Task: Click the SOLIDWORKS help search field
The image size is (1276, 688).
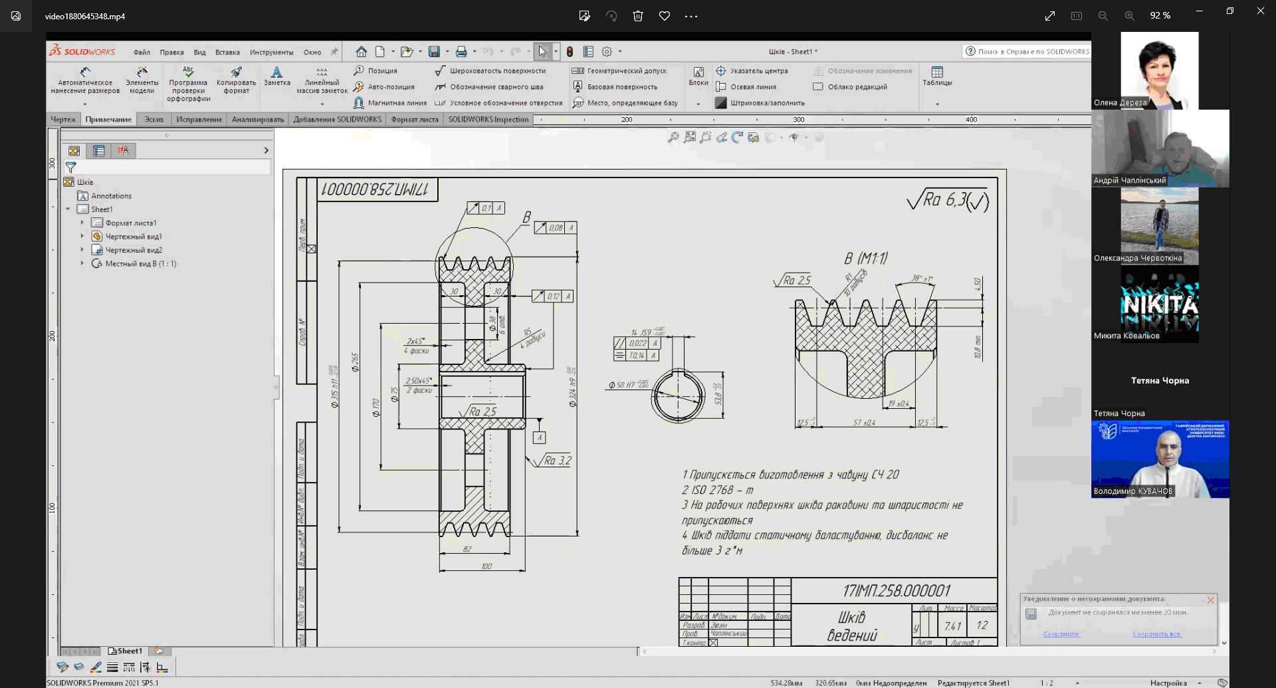Action: tap(1033, 52)
